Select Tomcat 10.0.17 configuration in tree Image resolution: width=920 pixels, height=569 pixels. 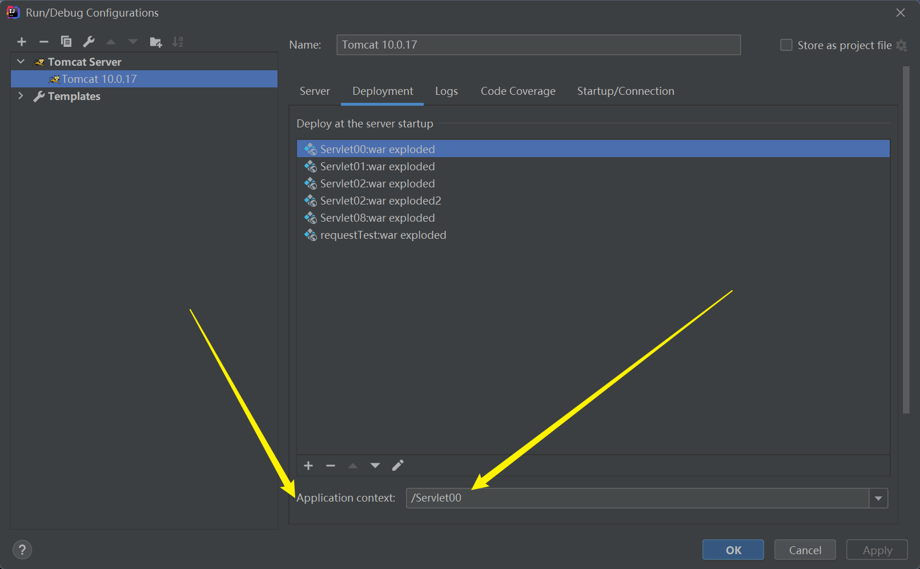[144, 79]
